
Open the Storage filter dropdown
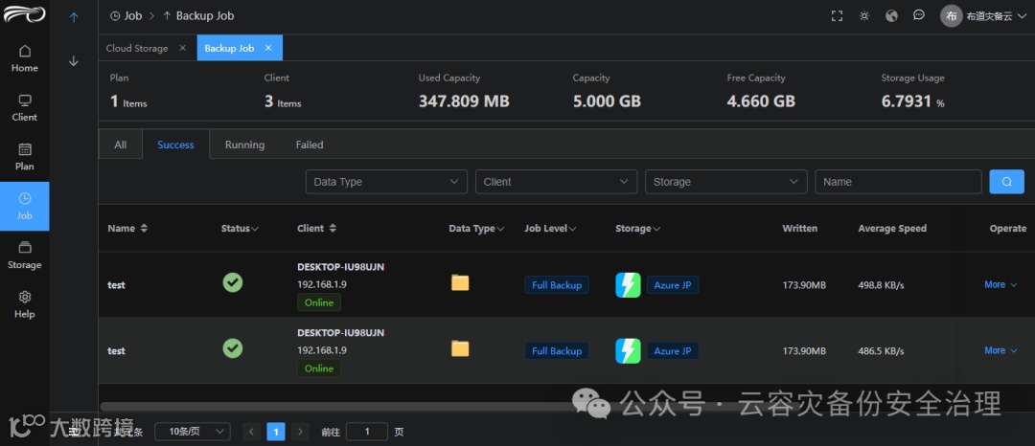726,182
